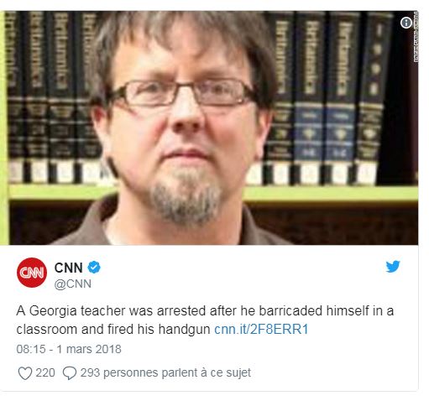Click the 293 personnes parlent à ce sujet text
This screenshot has width=429, height=406.
coord(165,373)
